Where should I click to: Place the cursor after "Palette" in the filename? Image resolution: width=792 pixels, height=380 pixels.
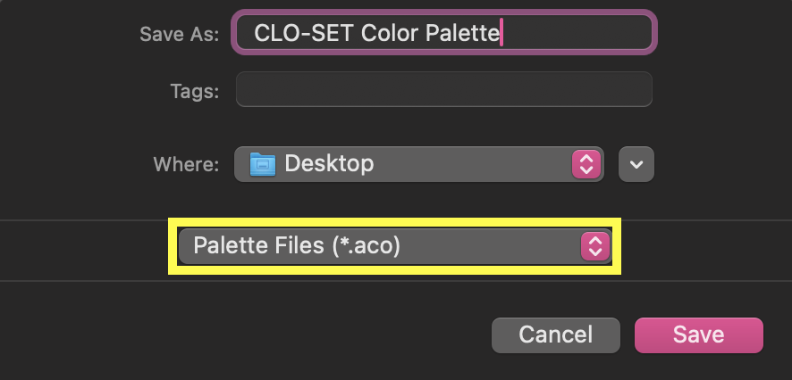tap(501, 33)
